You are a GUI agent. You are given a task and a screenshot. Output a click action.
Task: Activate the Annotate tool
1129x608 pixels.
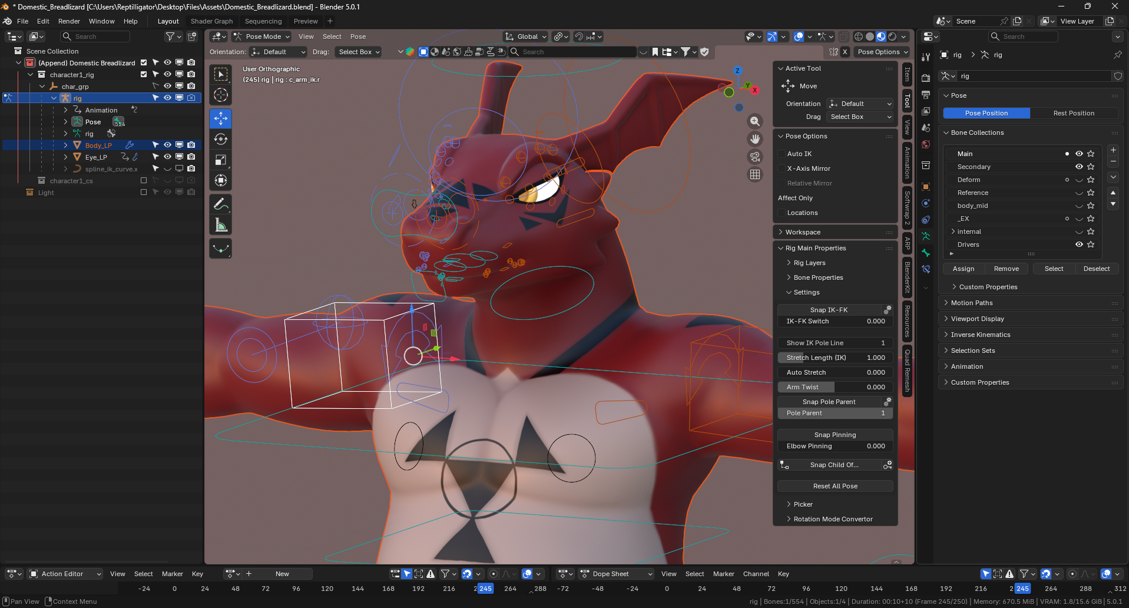[221, 204]
